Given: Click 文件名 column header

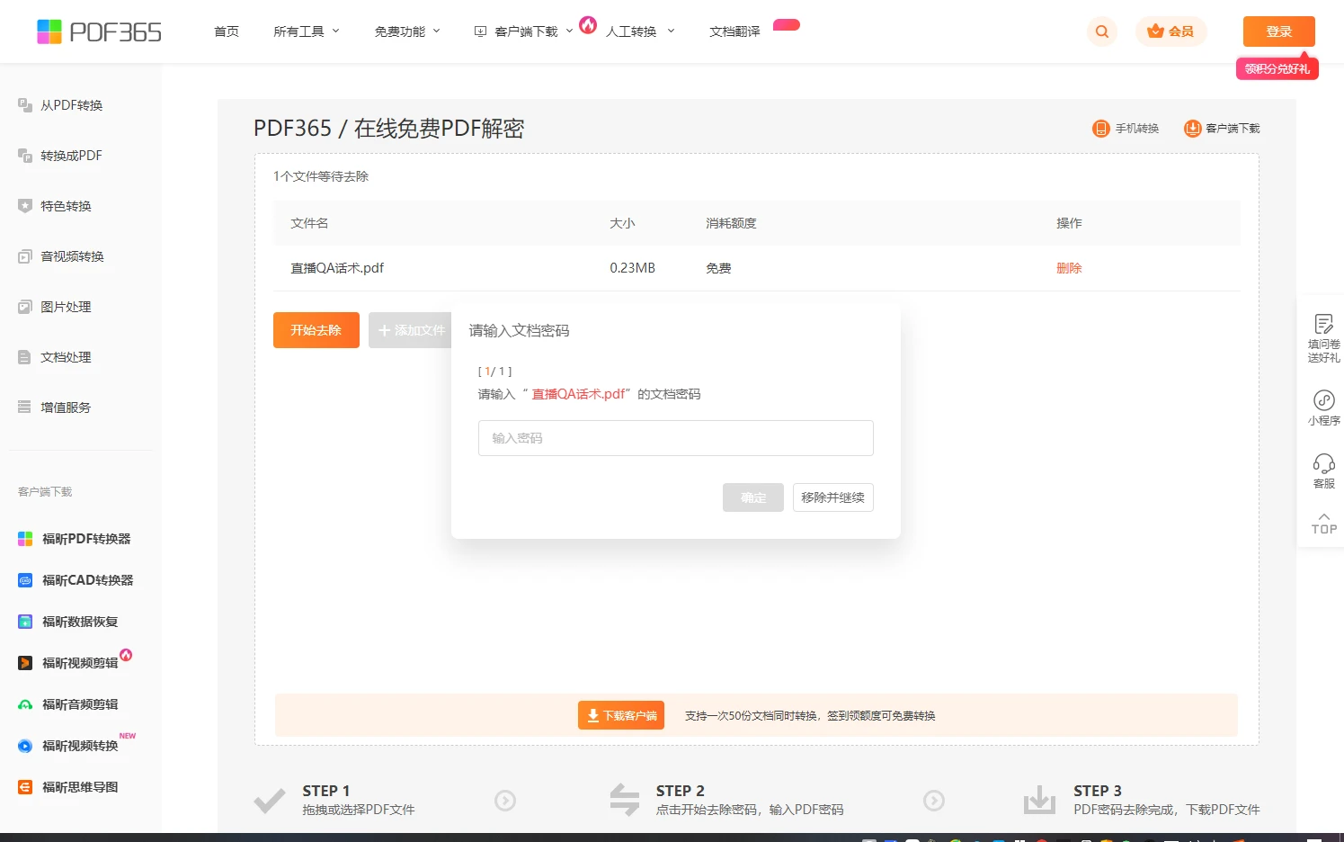Looking at the screenshot, I should click(x=309, y=223).
